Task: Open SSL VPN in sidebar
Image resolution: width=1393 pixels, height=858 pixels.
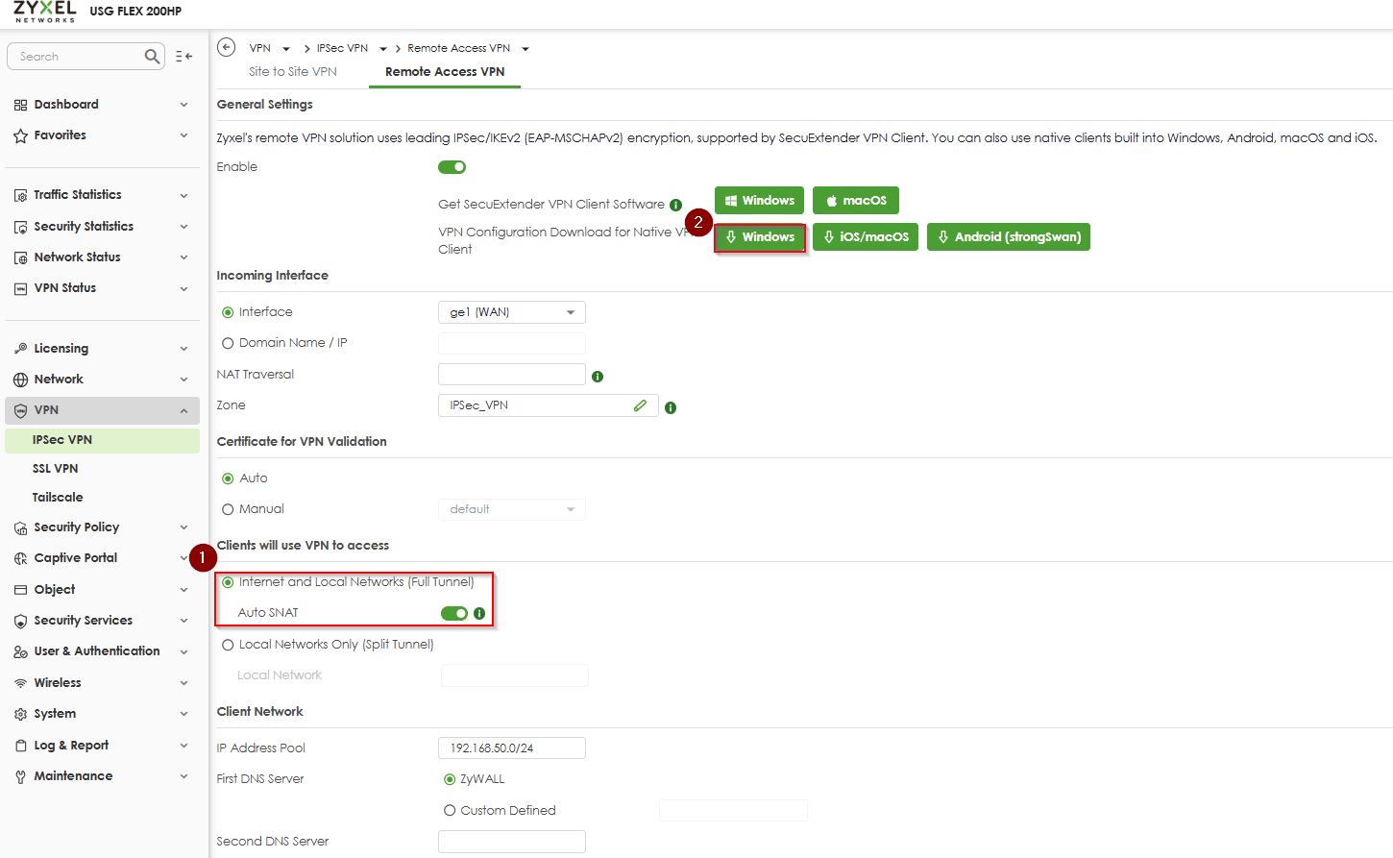Action: click(55, 469)
